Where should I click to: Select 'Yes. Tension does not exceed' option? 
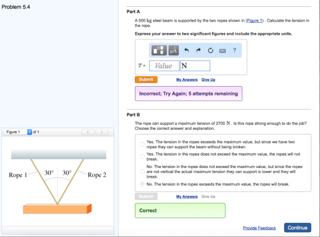click(142, 157)
